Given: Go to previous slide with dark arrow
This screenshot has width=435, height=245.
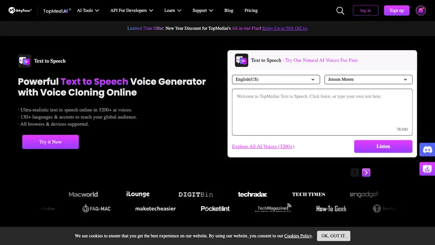Looking at the screenshot, I should pyautogui.click(x=355, y=172).
